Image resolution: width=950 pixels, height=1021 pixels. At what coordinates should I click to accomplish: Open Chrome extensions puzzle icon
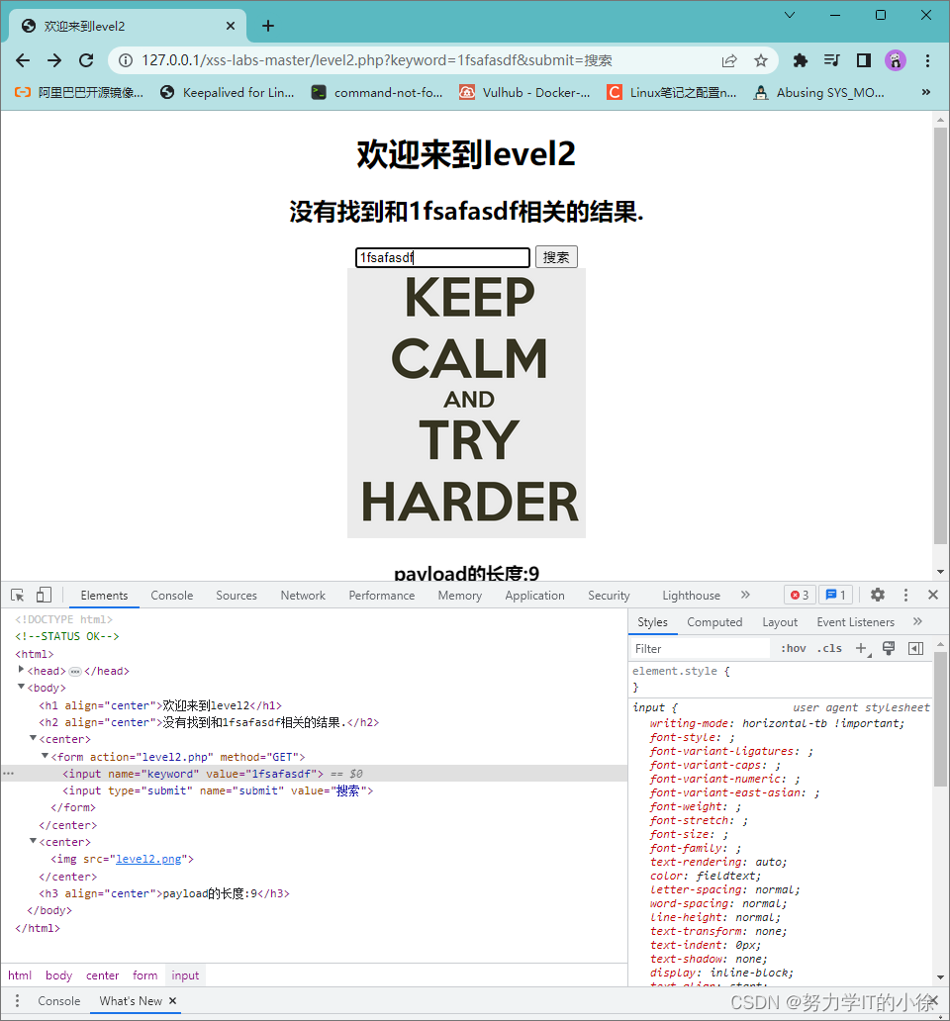click(801, 60)
